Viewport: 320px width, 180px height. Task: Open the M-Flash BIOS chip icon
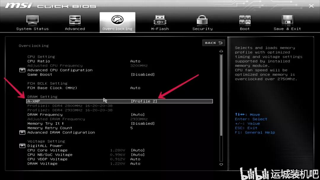[160, 20]
